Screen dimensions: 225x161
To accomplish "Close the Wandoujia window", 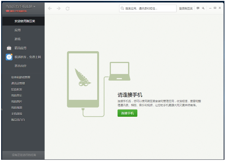I will [x=220, y=8].
